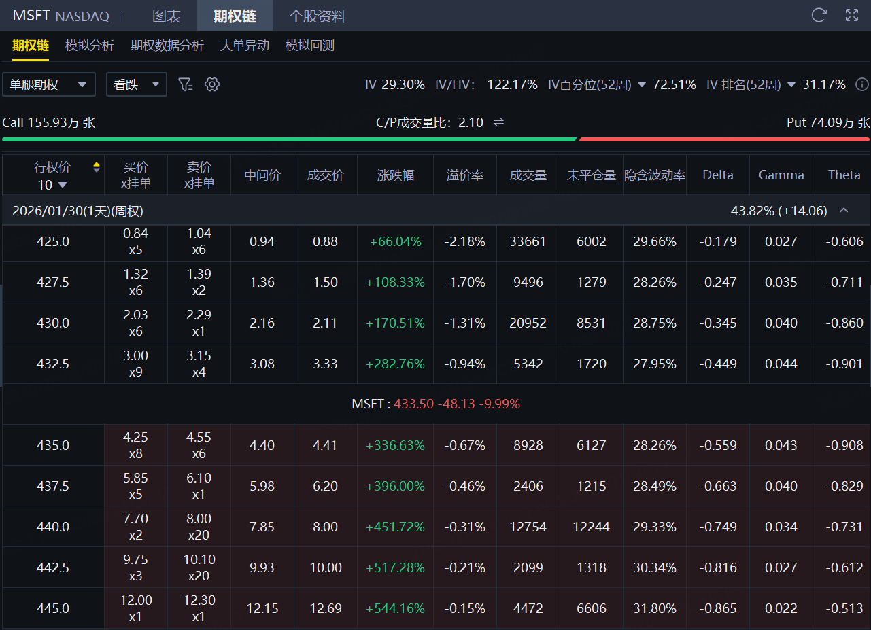Image resolution: width=871 pixels, height=630 pixels.
Task: Select the 440.0 strike put row
Action: [x=53, y=527]
